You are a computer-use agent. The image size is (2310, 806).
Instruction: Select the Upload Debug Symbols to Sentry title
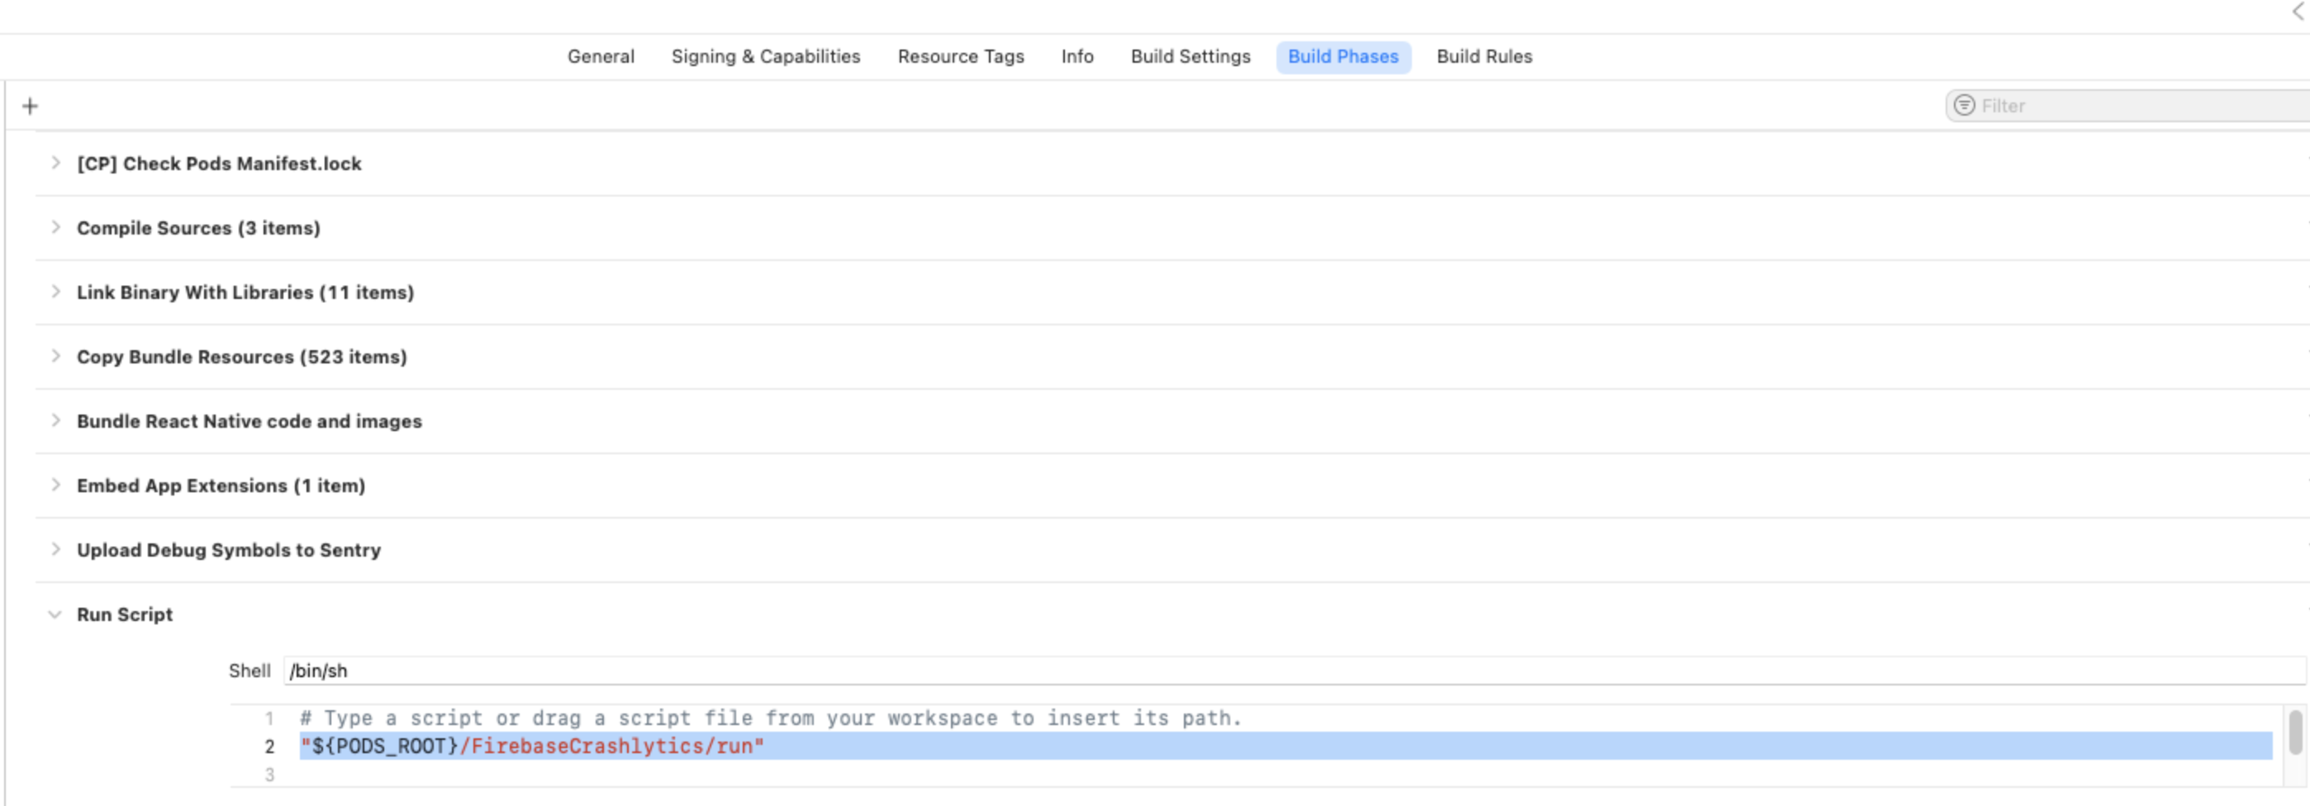tap(229, 551)
